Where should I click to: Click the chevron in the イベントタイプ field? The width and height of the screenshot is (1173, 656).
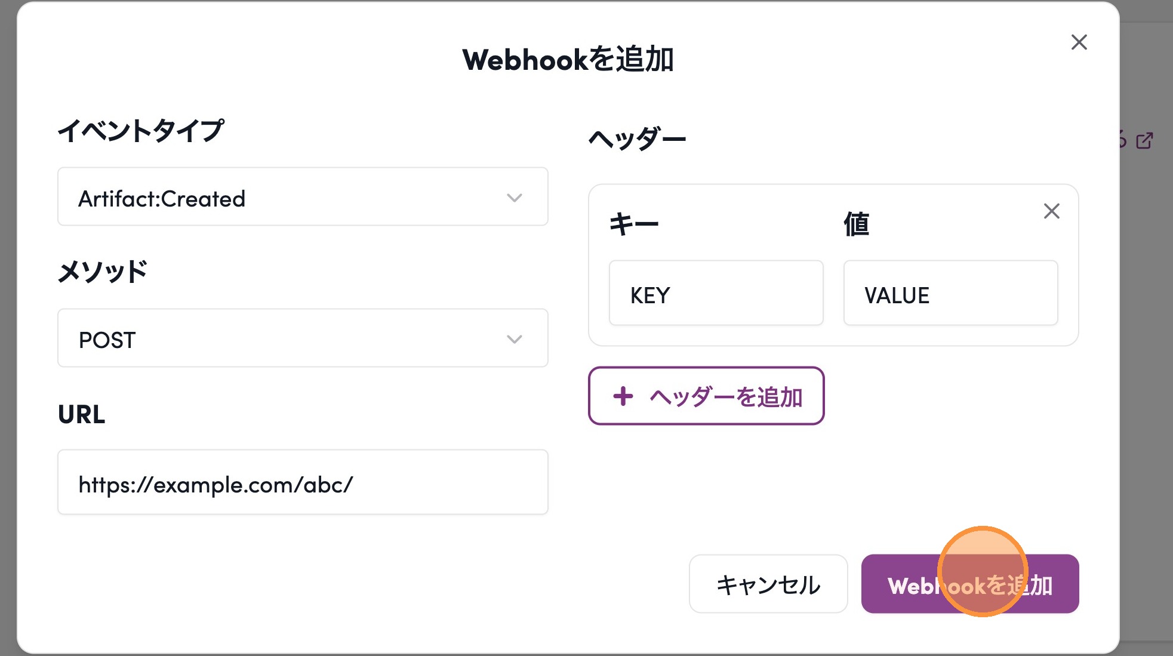pos(514,198)
